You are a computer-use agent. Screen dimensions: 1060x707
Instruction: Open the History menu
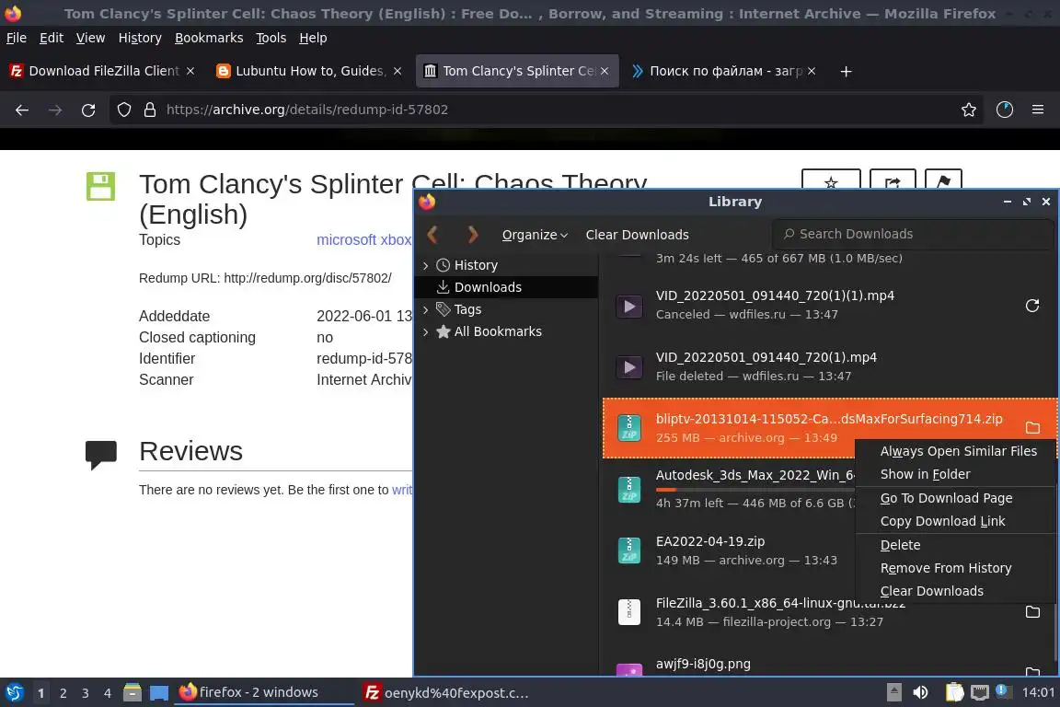(x=140, y=38)
